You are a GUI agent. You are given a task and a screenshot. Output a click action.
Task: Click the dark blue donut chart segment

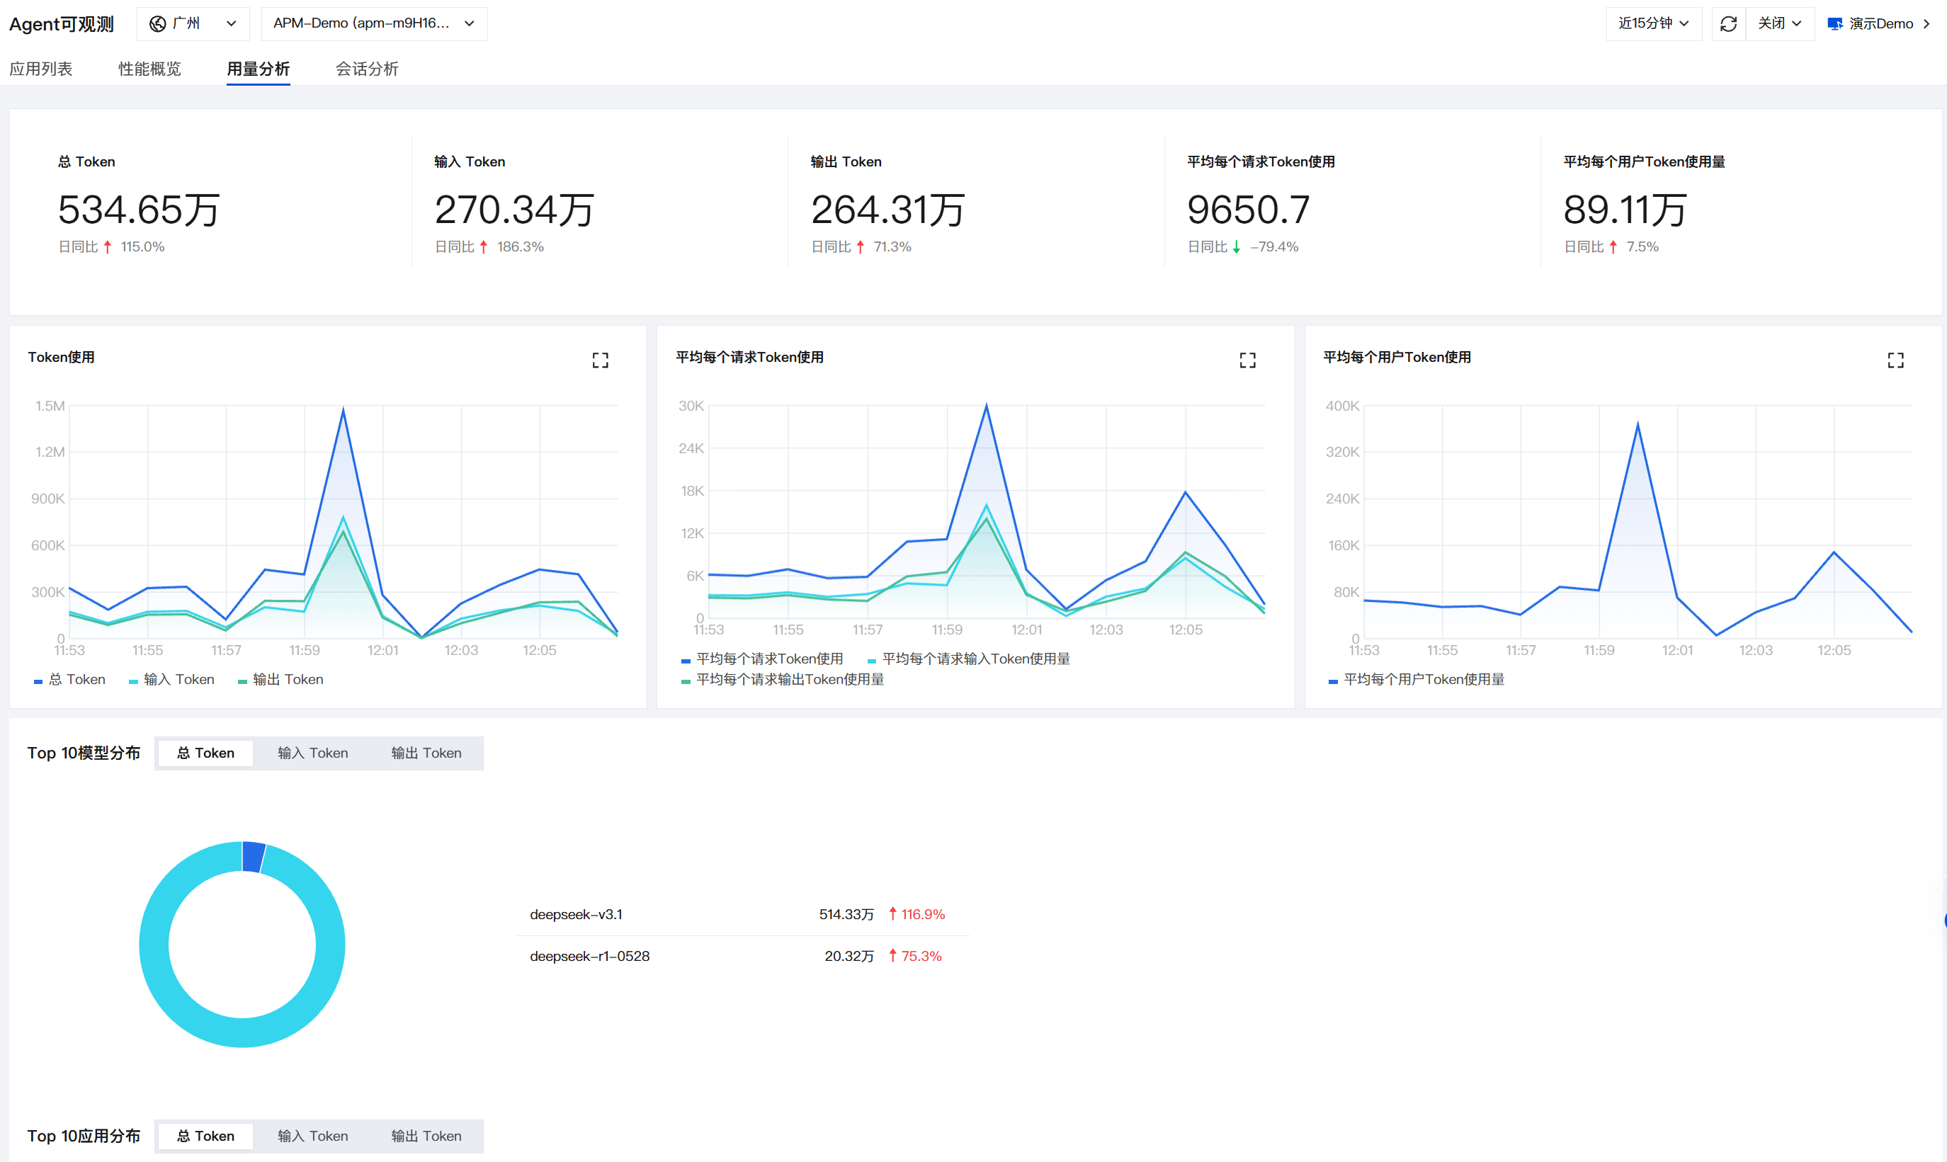pyautogui.click(x=253, y=857)
